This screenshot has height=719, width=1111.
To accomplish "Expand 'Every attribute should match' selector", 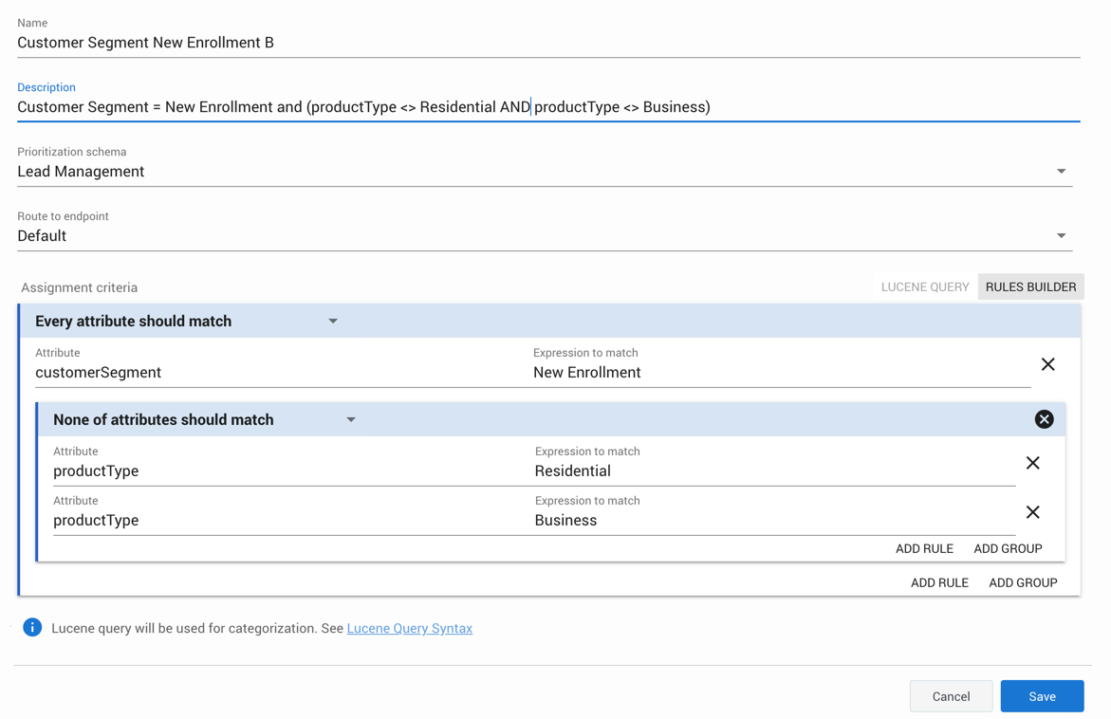I will (333, 322).
